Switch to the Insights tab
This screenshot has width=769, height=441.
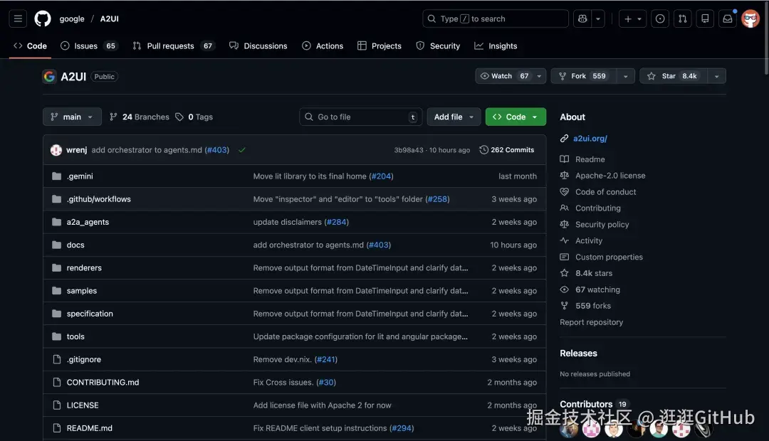coord(496,46)
